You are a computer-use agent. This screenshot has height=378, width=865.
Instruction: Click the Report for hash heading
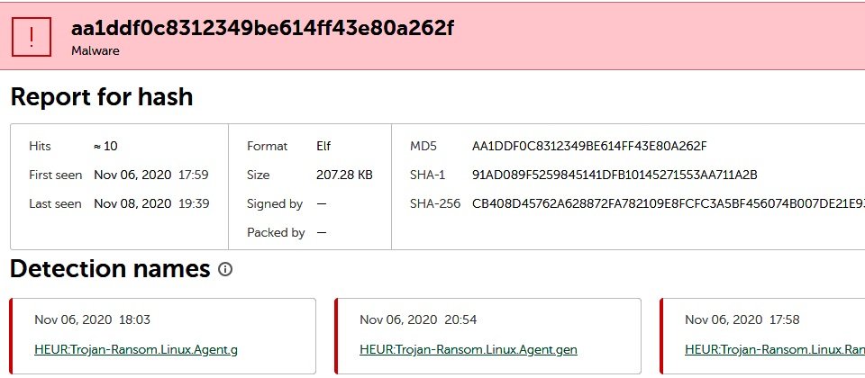(102, 97)
